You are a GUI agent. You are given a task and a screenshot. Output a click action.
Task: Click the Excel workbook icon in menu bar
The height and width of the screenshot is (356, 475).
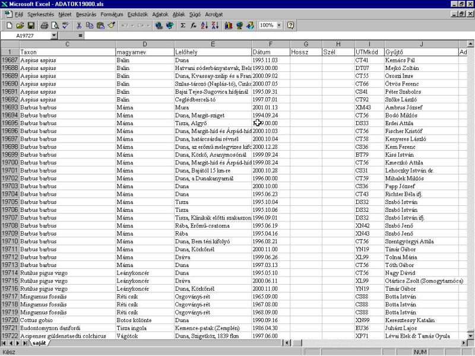point(8,14)
